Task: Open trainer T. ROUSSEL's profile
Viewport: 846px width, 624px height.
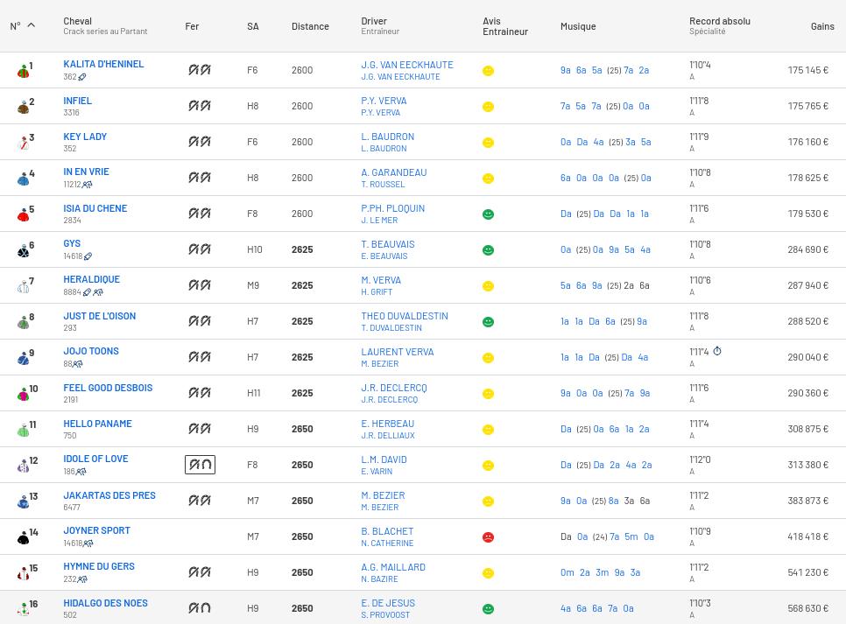Action: click(383, 185)
